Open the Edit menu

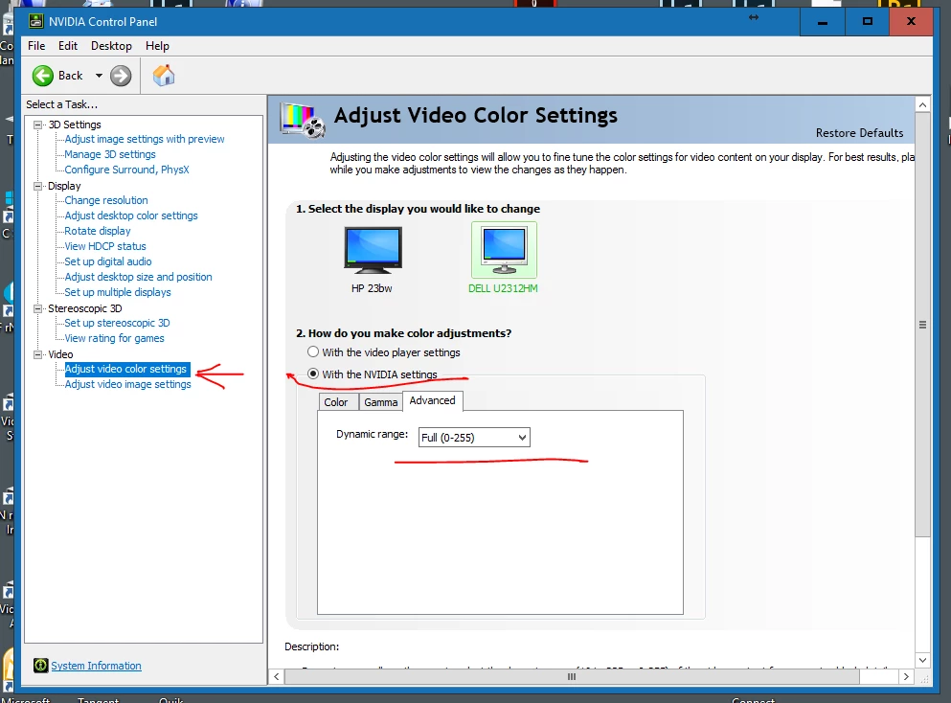click(68, 46)
